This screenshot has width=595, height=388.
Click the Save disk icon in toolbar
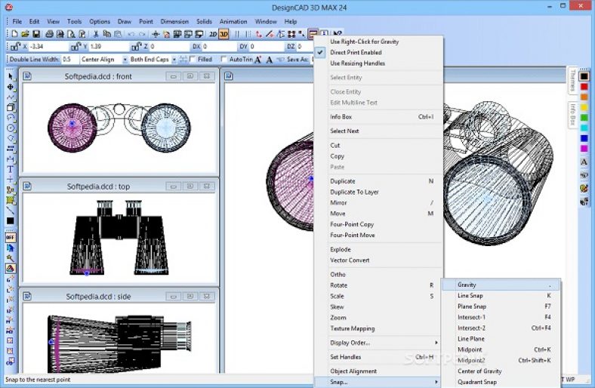coord(37,34)
